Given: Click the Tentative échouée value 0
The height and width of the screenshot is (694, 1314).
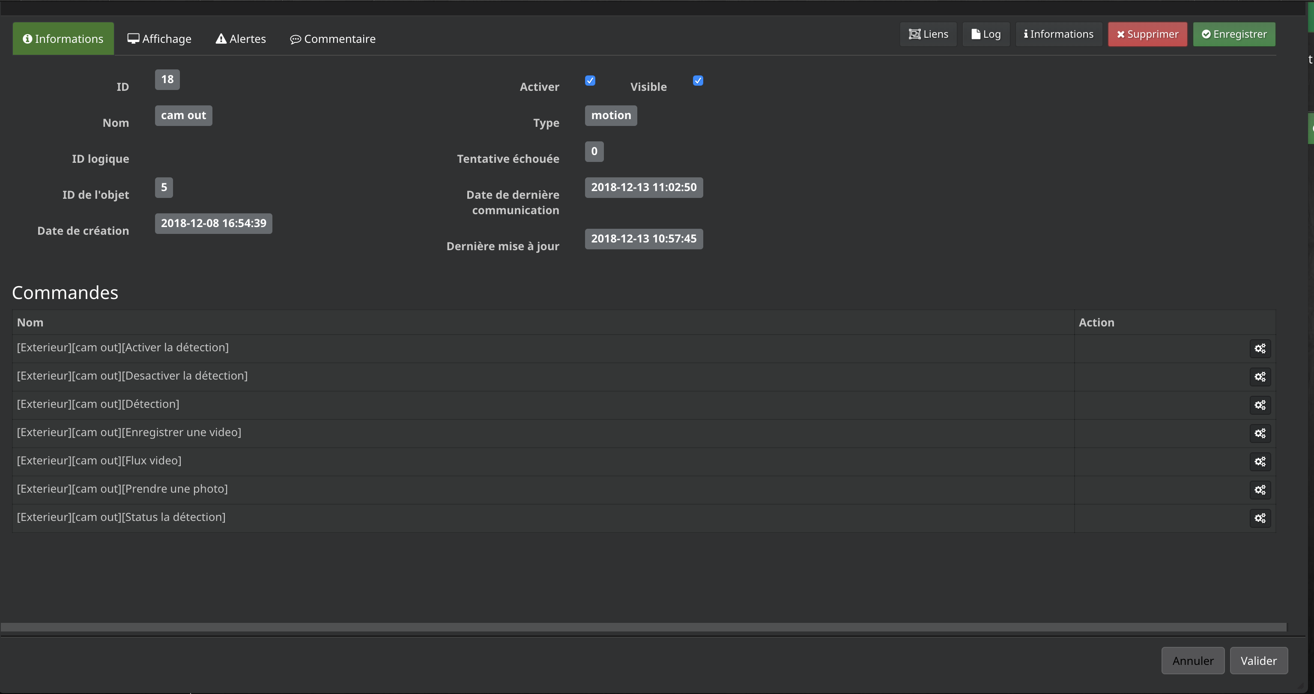Looking at the screenshot, I should point(594,152).
